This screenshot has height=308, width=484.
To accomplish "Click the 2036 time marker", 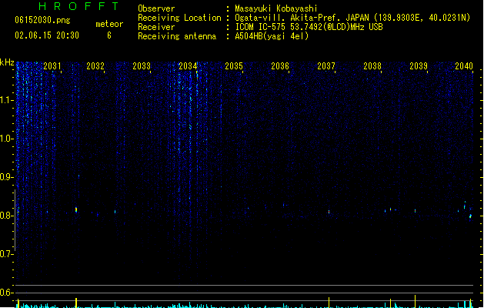I will 280,66.
